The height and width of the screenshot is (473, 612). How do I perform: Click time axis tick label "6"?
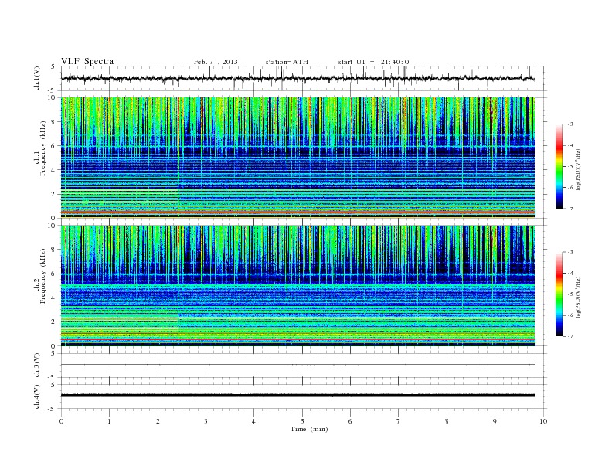pyautogui.click(x=351, y=421)
